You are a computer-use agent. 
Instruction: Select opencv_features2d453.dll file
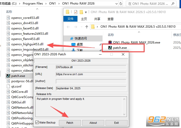[30, 34]
